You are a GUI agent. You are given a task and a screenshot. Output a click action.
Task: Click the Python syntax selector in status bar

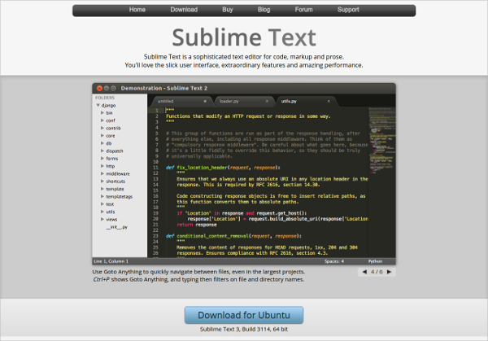375,261
